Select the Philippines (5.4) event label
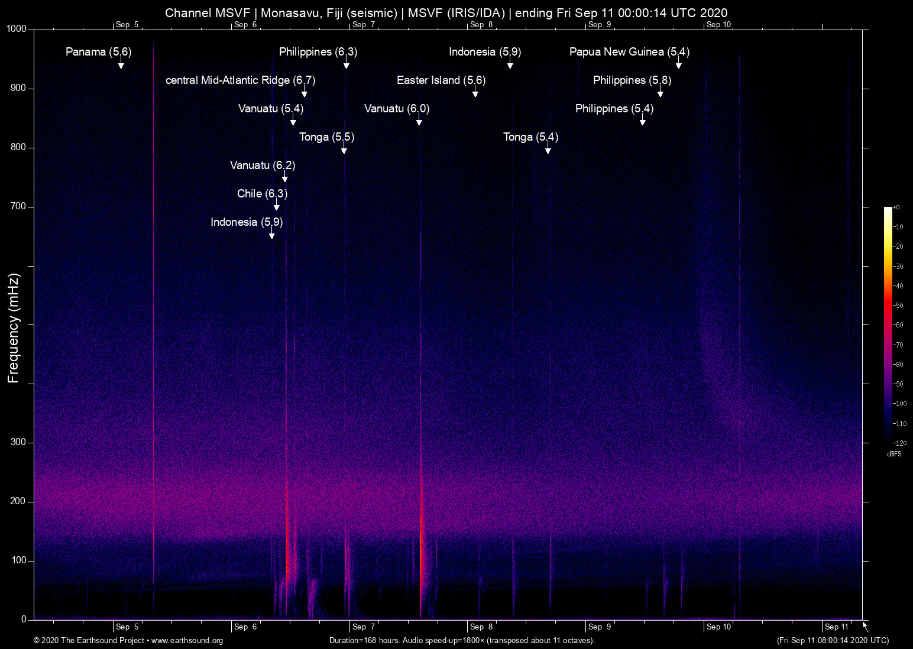The height and width of the screenshot is (649, 913). 613,108
